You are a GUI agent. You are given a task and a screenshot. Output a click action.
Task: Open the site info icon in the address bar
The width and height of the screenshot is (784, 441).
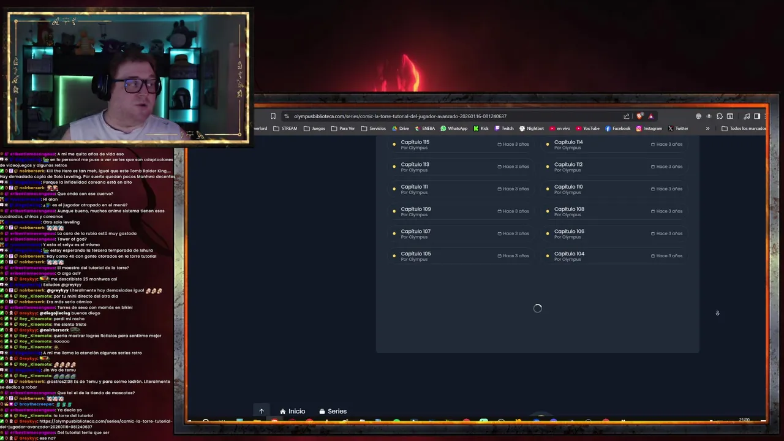[x=286, y=116]
